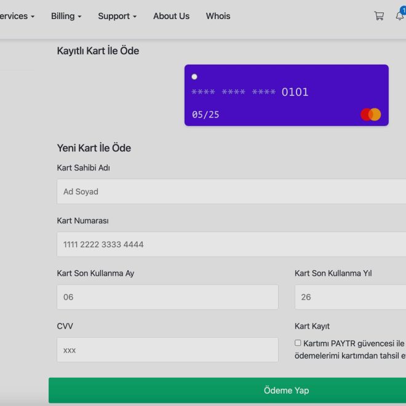Click the 05/25 expiry date on card
The height and width of the screenshot is (406, 406).
point(205,114)
